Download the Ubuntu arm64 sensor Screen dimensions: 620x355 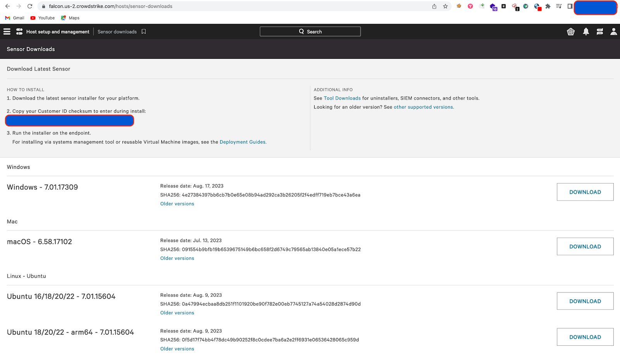coord(585,337)
